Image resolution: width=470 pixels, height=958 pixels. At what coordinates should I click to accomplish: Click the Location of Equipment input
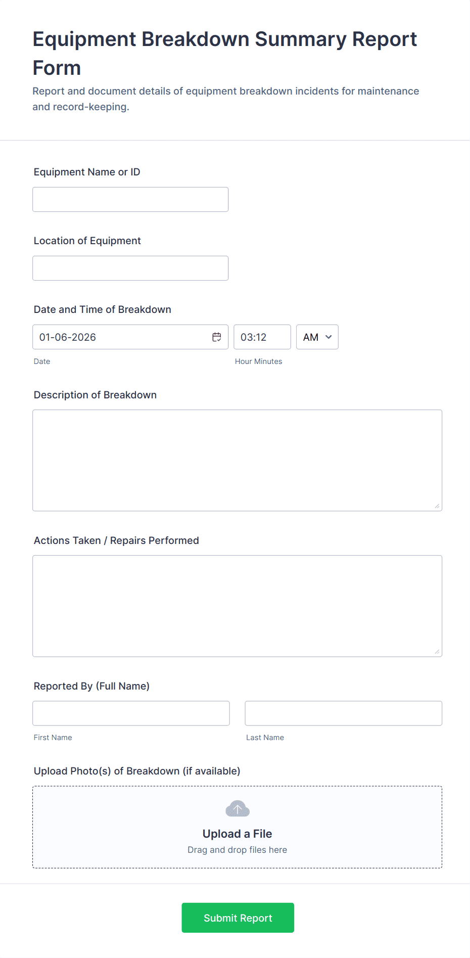(130, 268)
